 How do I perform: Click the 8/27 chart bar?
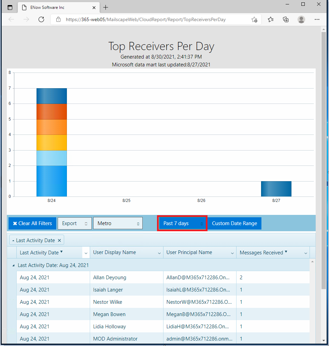pos(276,189)
